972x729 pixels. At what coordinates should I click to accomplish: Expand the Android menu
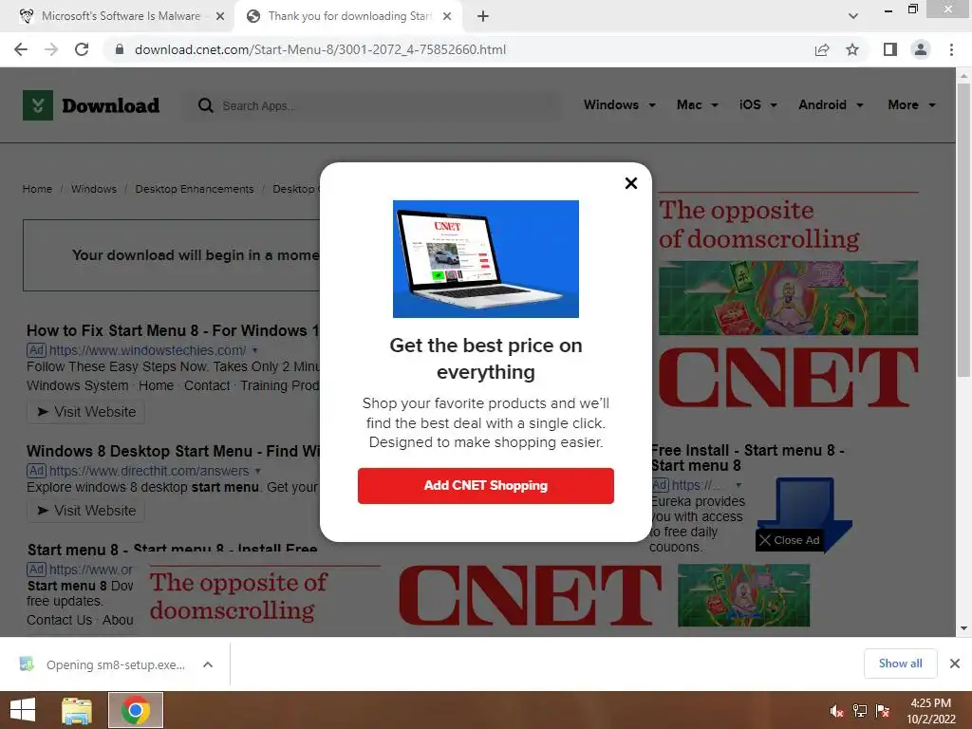[831, 104]
